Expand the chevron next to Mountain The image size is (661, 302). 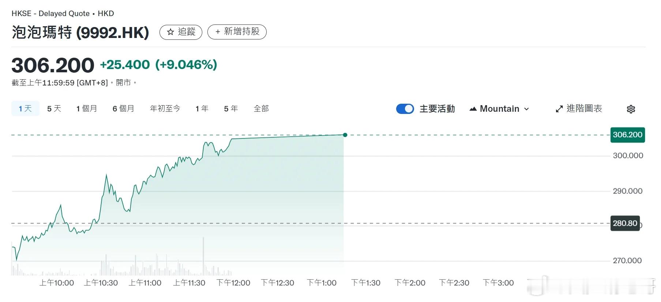point(526,109)
